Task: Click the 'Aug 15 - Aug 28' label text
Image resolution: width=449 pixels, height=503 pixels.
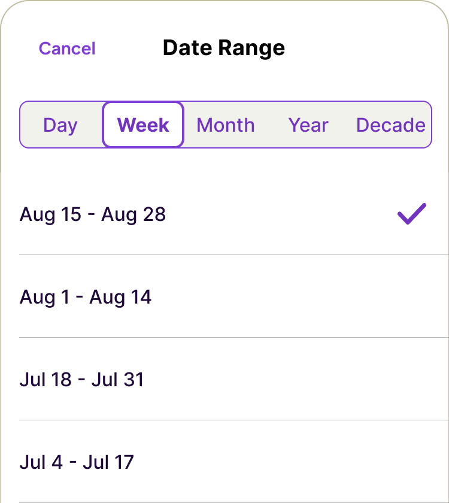Action: click(93, 214)
